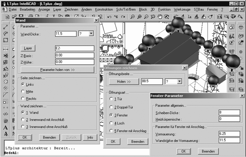Click Beenden in the Wand dialog

pos(50,137)
